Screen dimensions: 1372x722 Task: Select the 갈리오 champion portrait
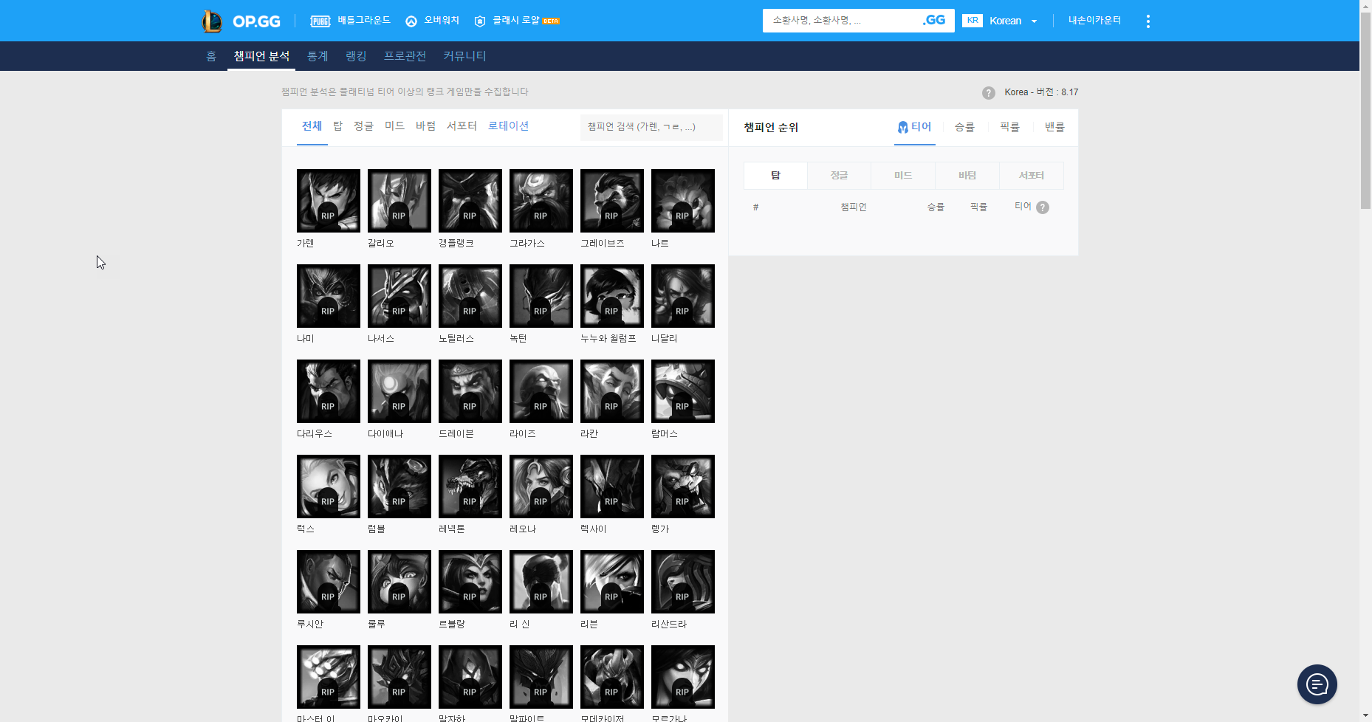tap(399, 201)
